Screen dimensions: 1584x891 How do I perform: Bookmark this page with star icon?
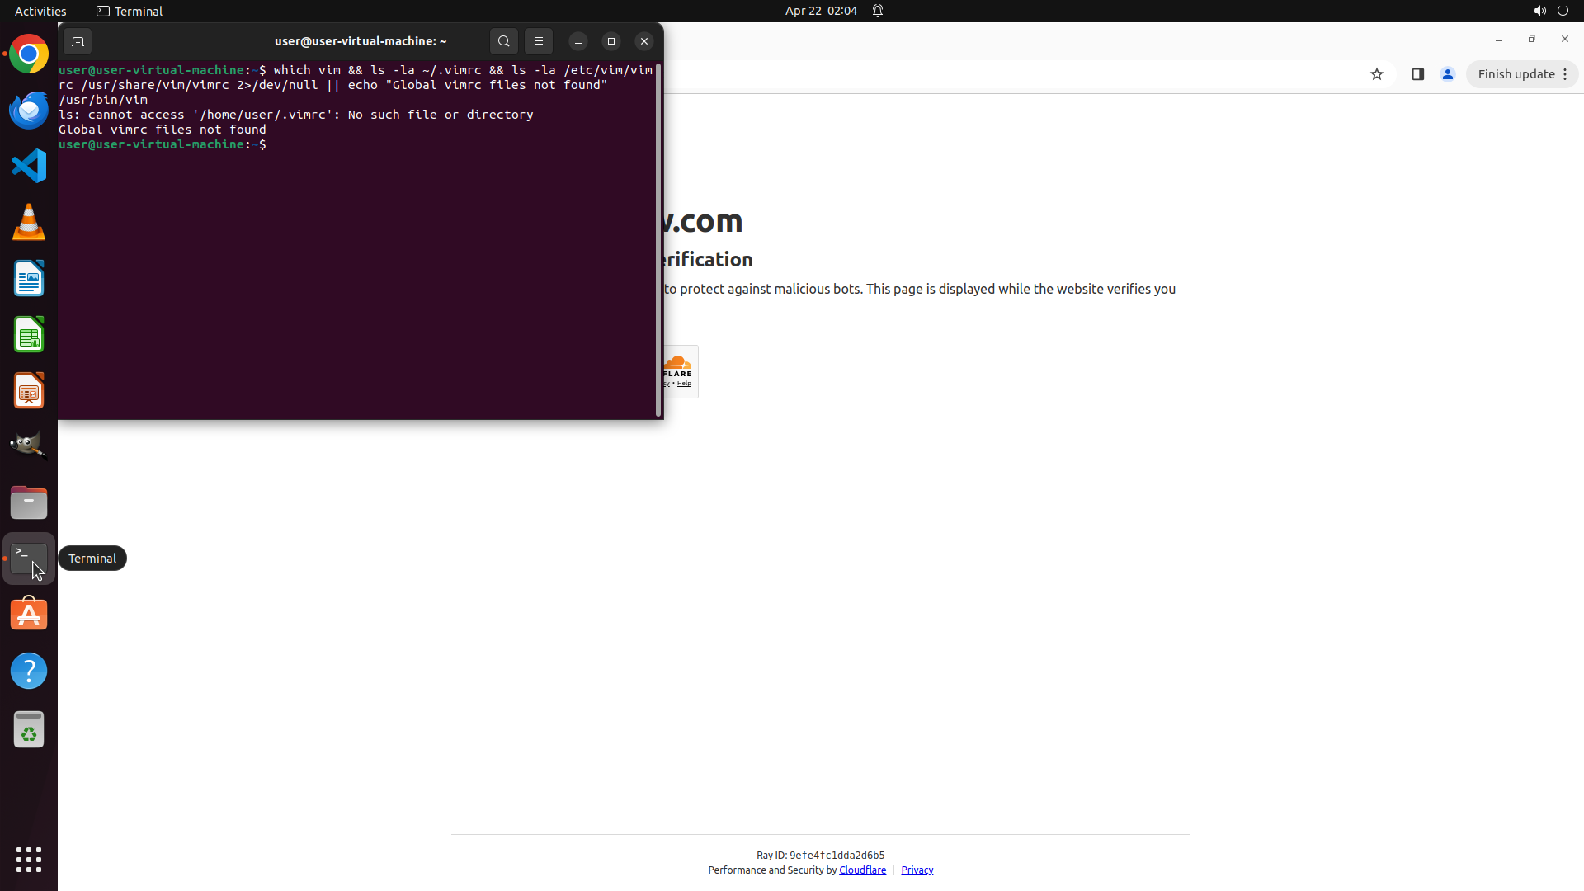[x=1377, y=74]
